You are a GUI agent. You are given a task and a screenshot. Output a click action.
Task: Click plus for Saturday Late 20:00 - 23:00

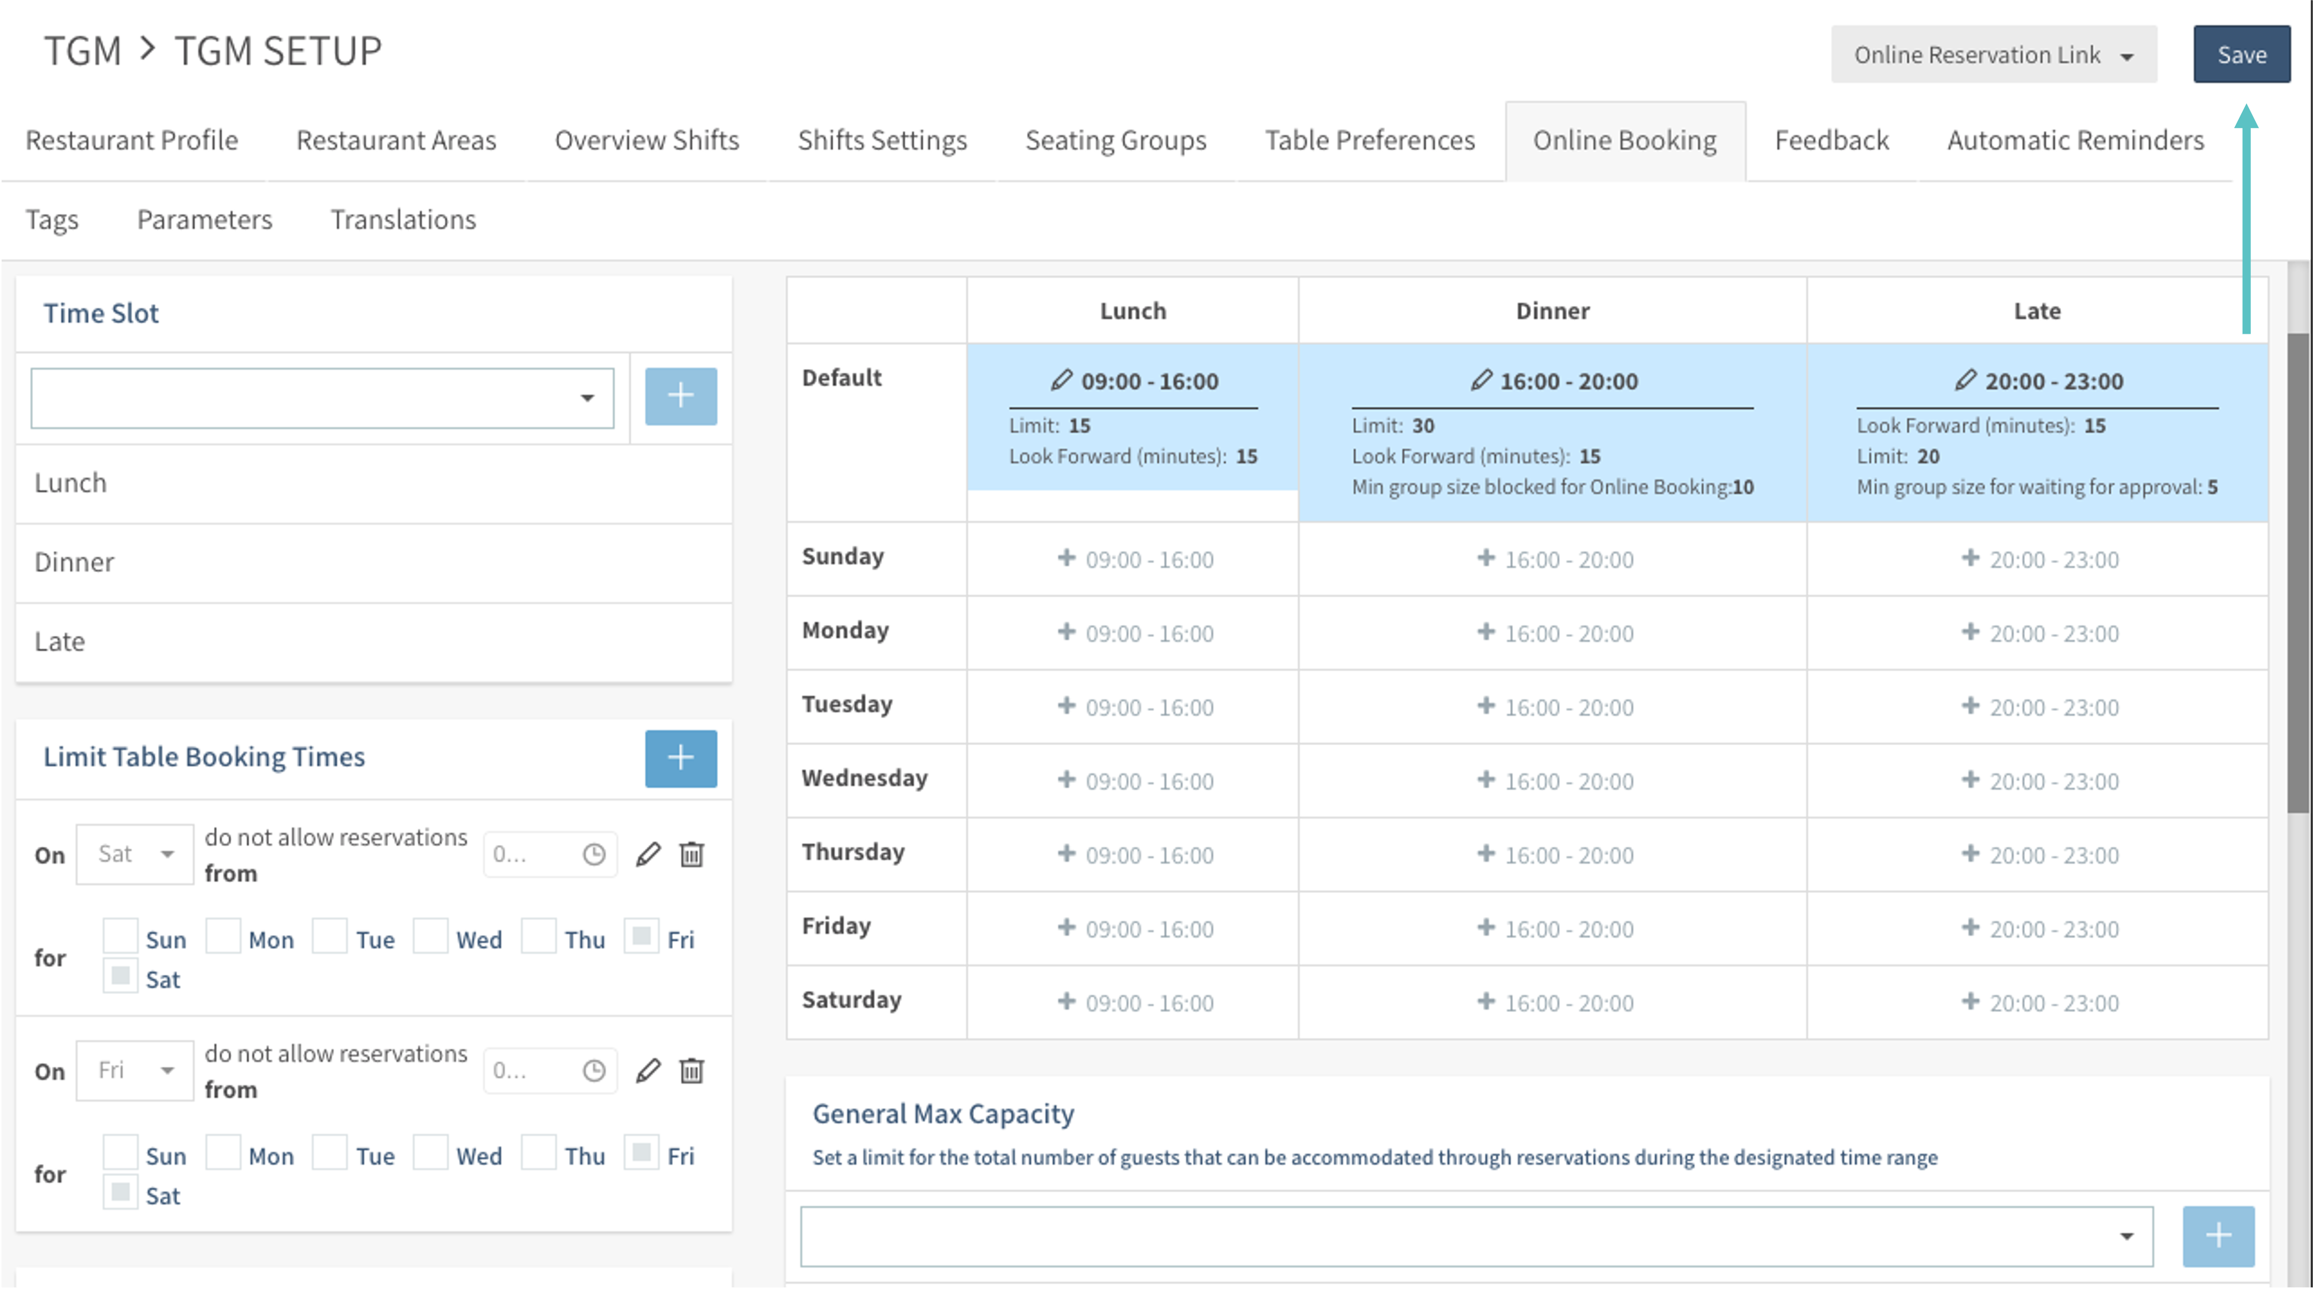(1970, 1002)
